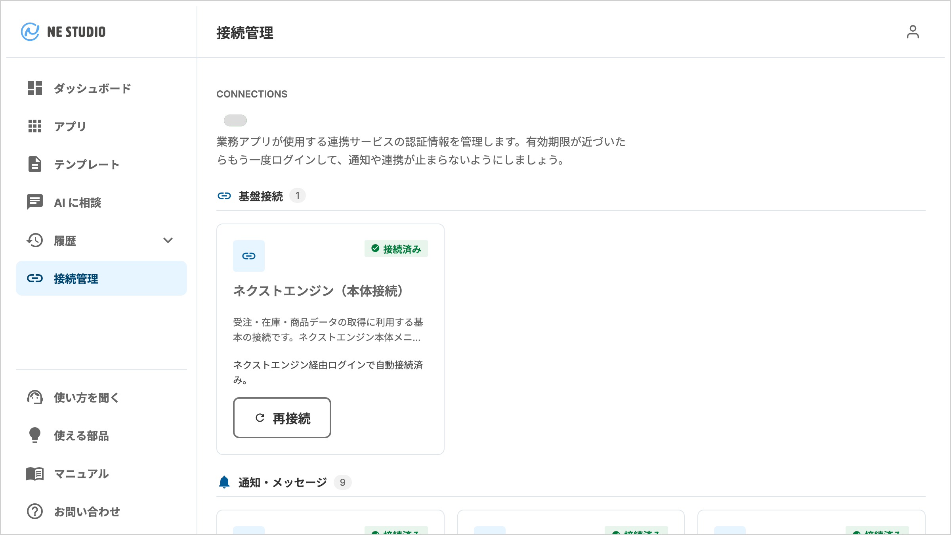Click the 基盤接続 section heading

point(261,196)
